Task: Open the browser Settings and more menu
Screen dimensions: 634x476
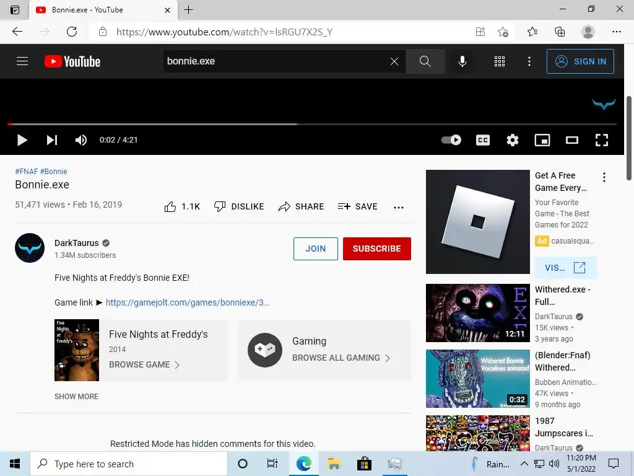Action: pos(616,32)
